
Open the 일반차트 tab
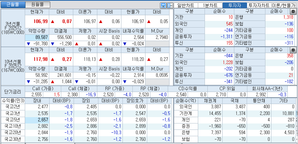coord(186,5)
